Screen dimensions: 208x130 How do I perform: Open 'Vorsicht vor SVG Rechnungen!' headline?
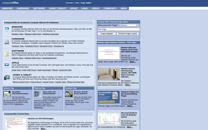pos(41,119)
